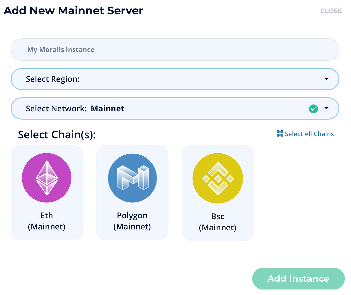Toggle selection of the Eth chain card
The image size is (351, 295).
pos(47,192)
